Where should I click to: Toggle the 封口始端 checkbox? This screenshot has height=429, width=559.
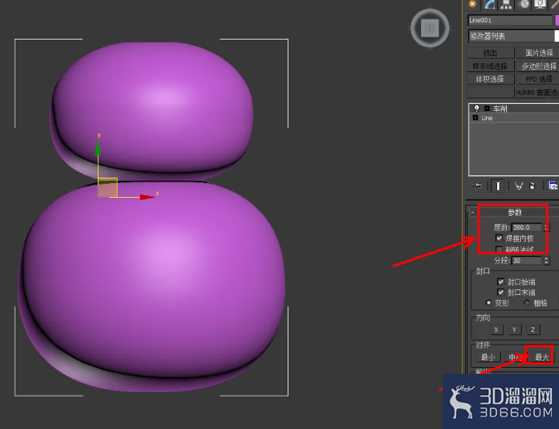click(501, 282)
